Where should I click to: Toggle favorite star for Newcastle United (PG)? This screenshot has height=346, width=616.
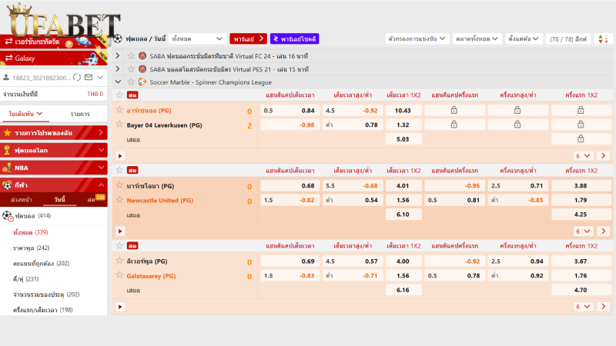[119, 200]
